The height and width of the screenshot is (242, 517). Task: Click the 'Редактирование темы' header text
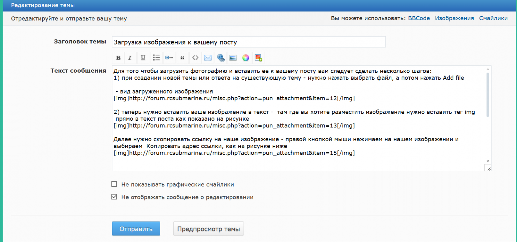tap(43, 5)
